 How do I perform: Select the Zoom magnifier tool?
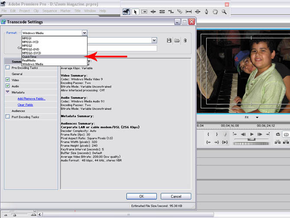pyautogui.click(x=224, y=12)
